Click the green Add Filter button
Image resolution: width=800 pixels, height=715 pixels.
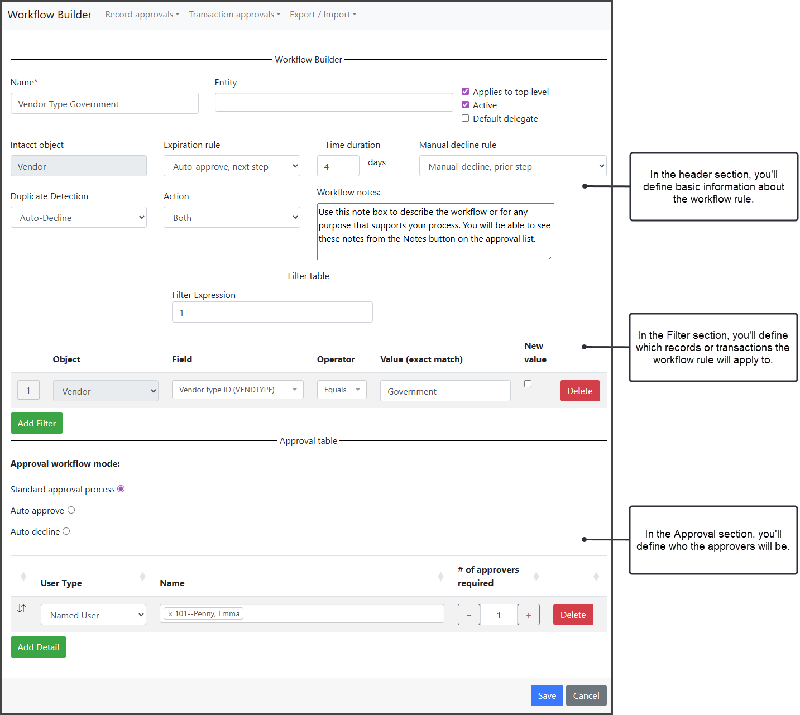pyautogui.click(x=37, y=423)
